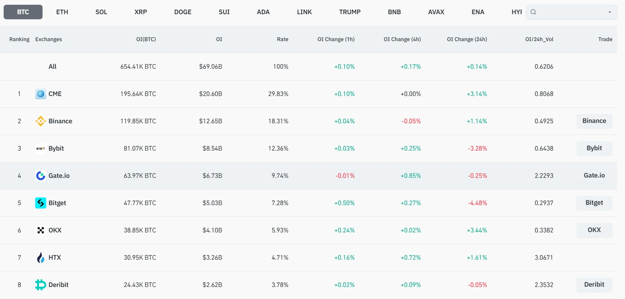
Task: Click the Bybit trade button
Action: coord(594,148)
